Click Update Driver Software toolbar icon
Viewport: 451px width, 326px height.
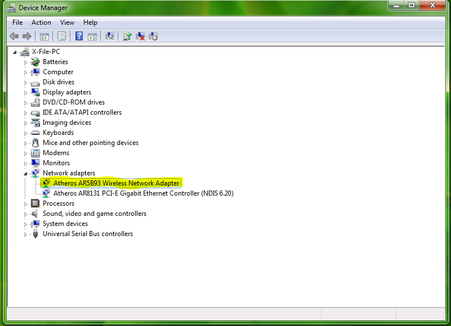(x=127, y=36)
